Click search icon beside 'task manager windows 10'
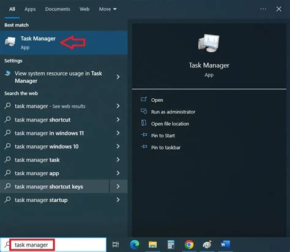290x252 pixels. click(x=7, y=146)
